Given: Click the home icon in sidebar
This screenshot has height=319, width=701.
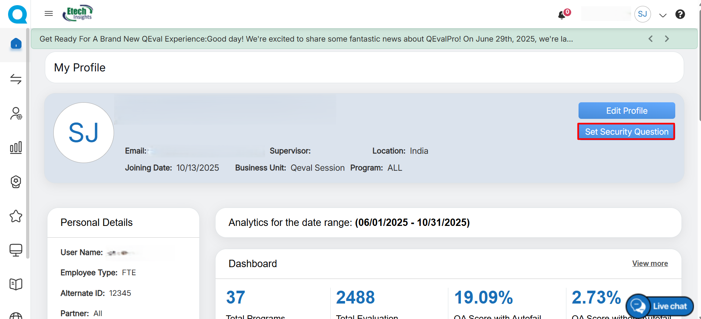Looking at the screenshot, I should 16,44.
